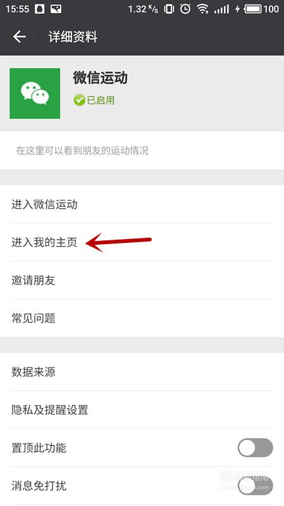
Task: Toggle the 消息免打扰 switch
Action: (255, 485)
